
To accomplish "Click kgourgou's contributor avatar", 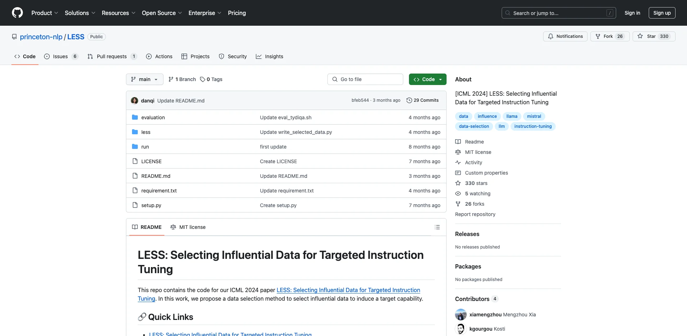I will [x=461, y=329].
